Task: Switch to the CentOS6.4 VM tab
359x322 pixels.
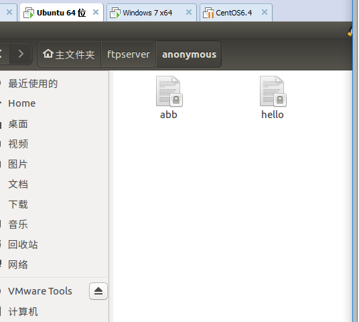Action: tap(236, 13)
